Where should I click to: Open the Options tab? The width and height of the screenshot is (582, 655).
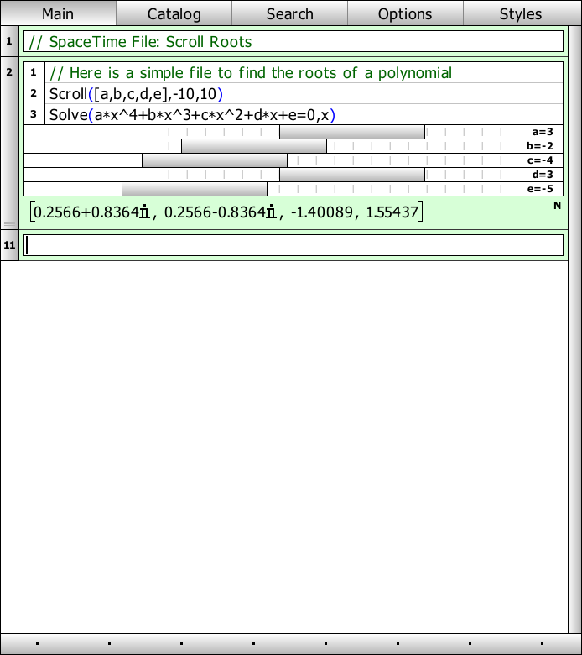(405, 13)
